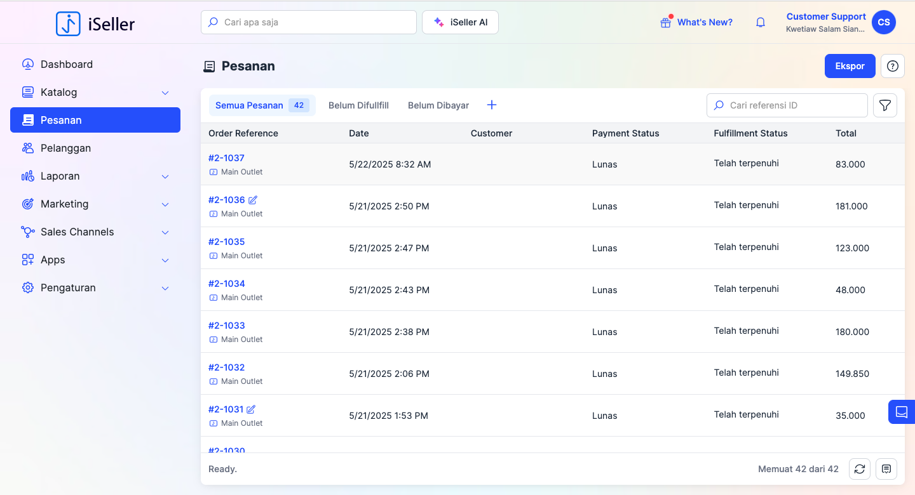Image resolution: width=915 pixels, height=495 pixels.
Task: Expand the Laporan sidebar section
Action: tap(165, 176)
